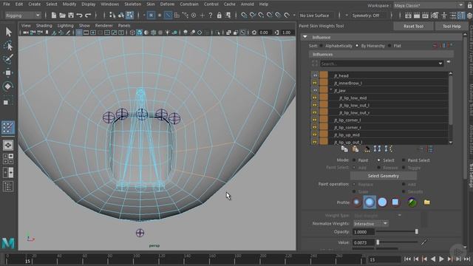Toggle lock icon for jt_lip_corner_l
Image resolution: width=473 pixels, height=266 pixels.
315,120
